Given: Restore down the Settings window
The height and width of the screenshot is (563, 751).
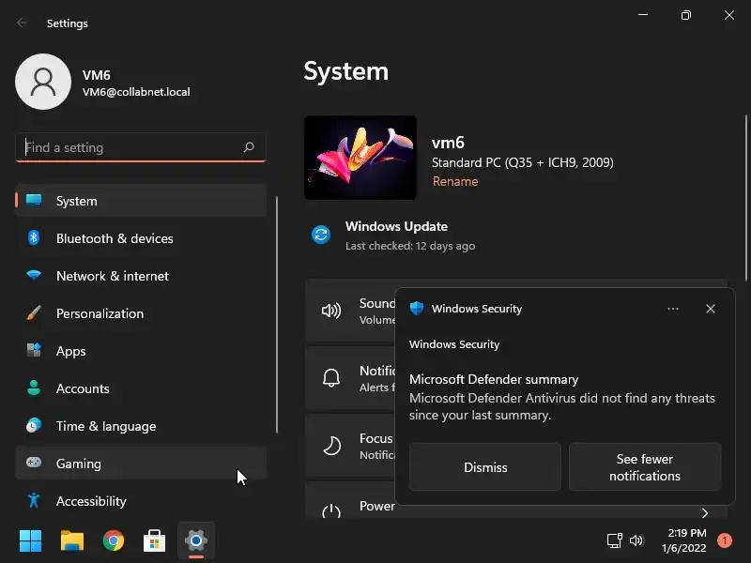Looking at the screenshot, I should (x=686, y=15).
